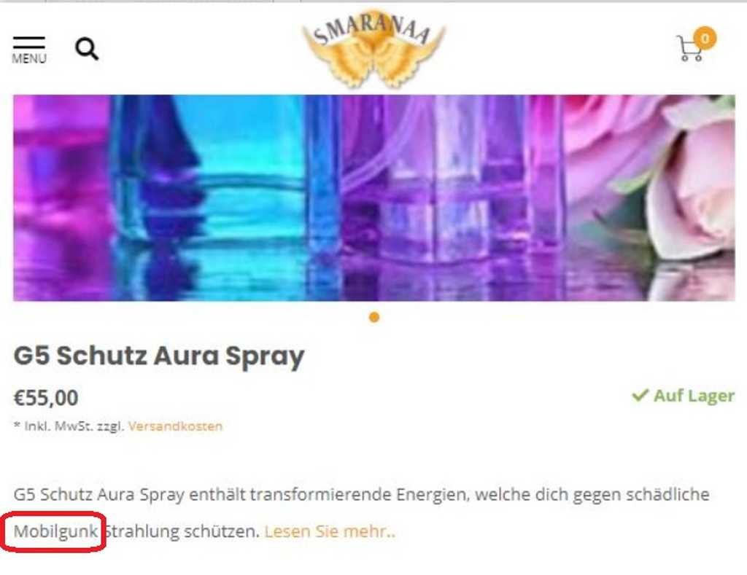Click Lesen Sie mehr link
Image resolution: width=747 pixels, height=575 pixels.
(330, 531)
